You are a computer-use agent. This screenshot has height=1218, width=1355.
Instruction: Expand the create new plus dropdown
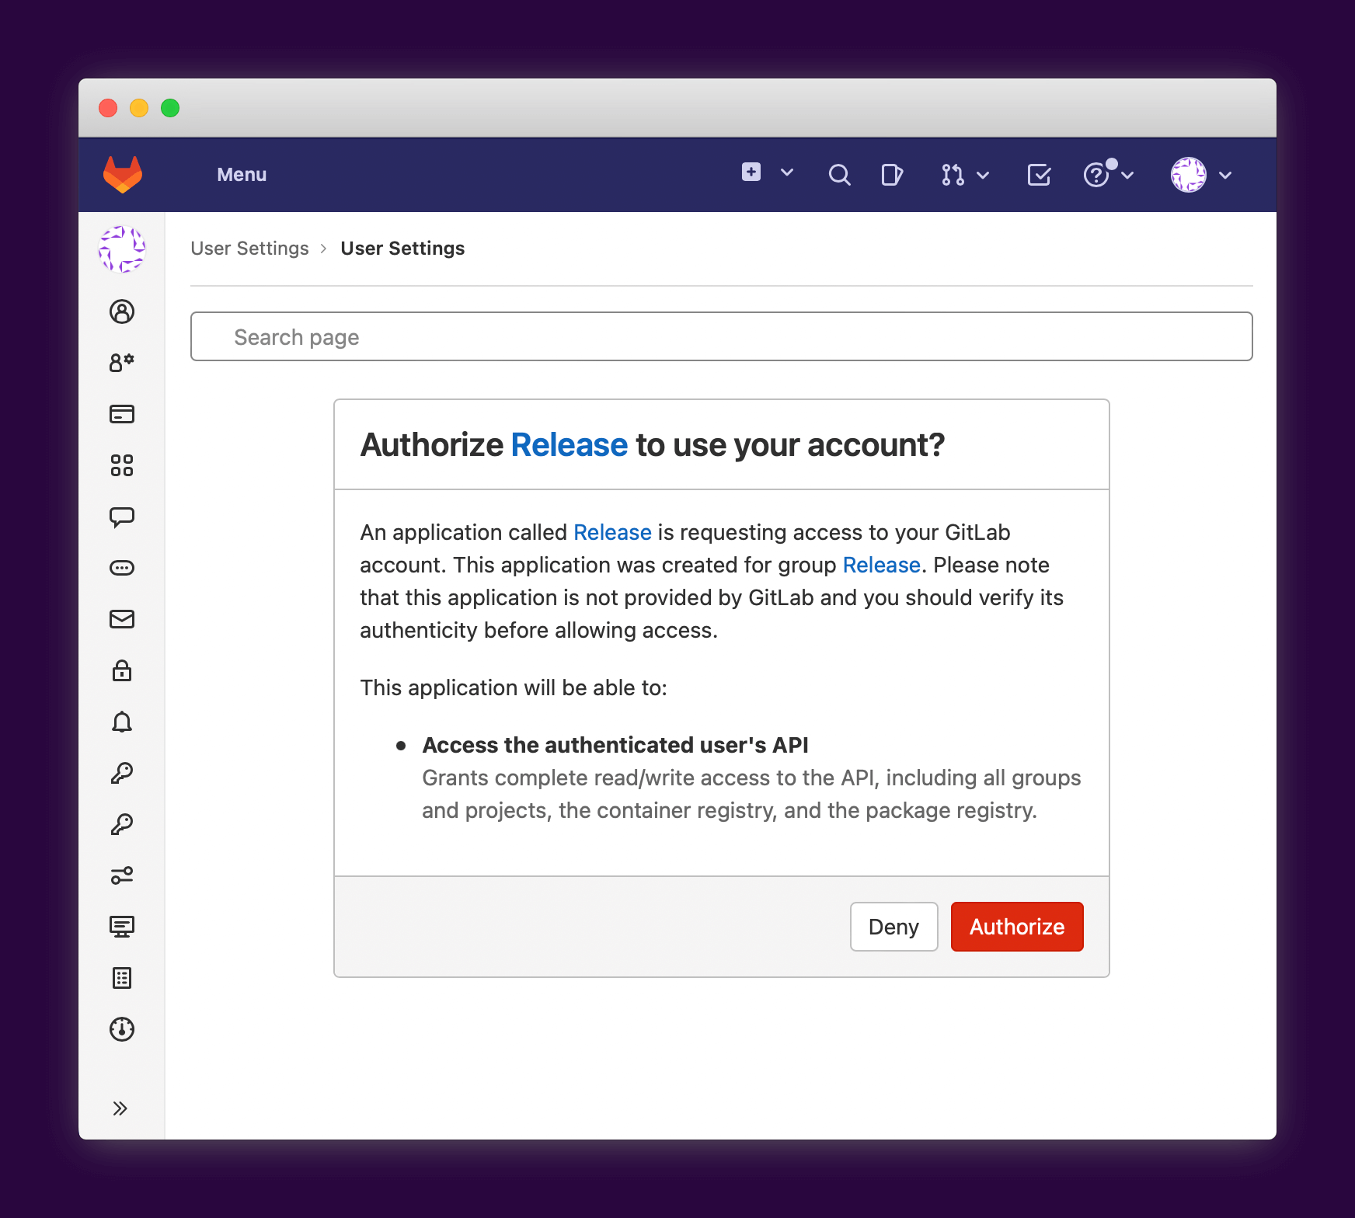766,173
